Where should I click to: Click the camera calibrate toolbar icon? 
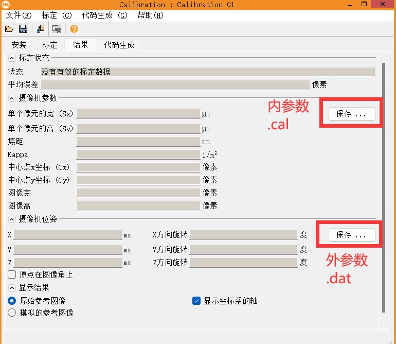point(57,29)
